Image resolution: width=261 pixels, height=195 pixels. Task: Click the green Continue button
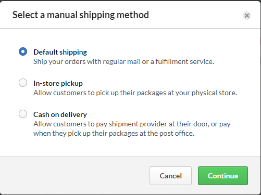pos(223,176)
